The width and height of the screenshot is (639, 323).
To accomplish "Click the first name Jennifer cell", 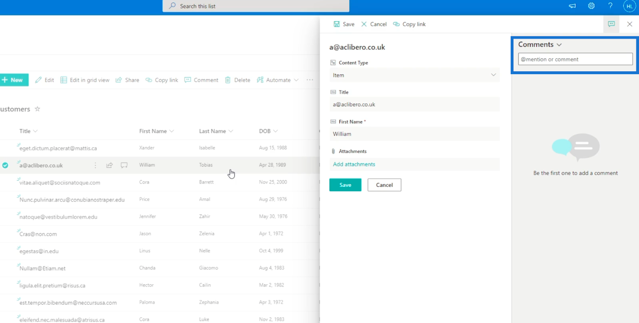I will pos(148,216).
